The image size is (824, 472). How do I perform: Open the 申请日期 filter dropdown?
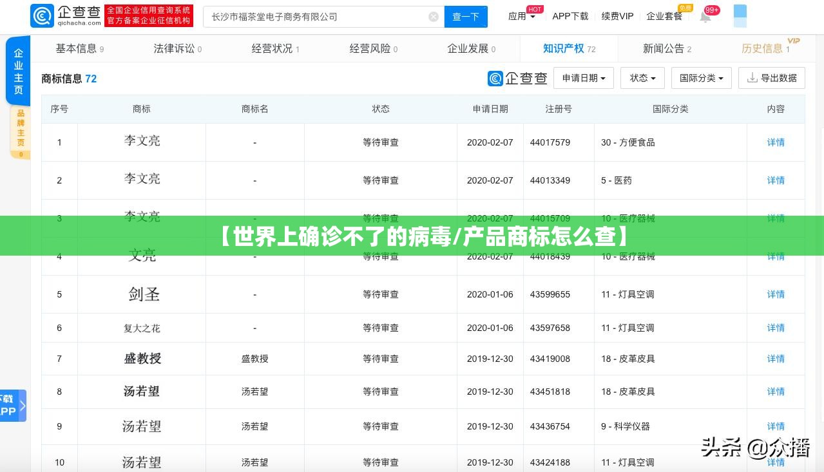(x=584, y=78)
